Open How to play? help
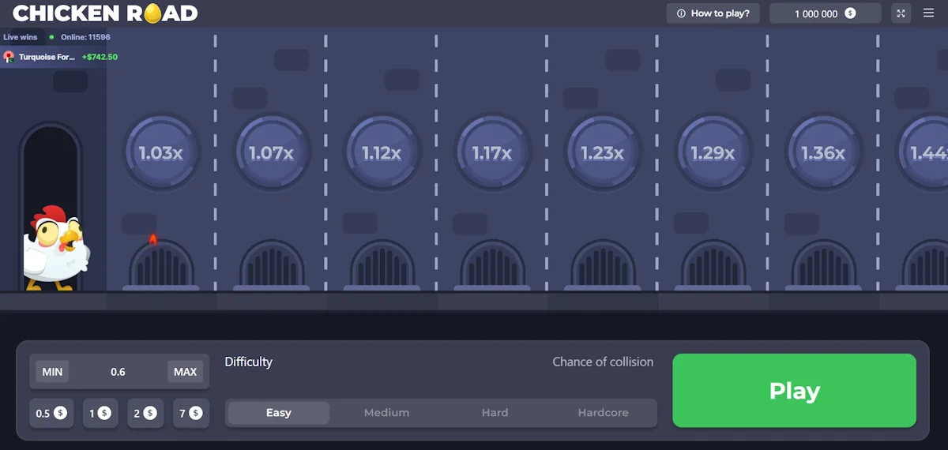Image resolution: width=948 pixels, height=450 pixels. 713,13
